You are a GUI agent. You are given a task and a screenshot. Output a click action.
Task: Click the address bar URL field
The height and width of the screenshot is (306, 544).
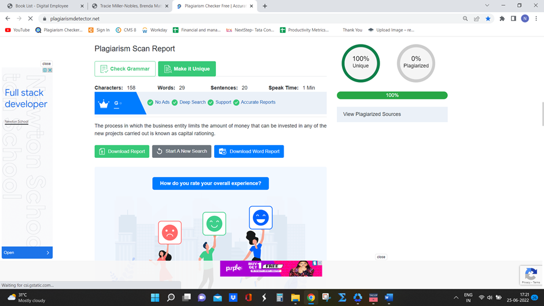point(231,19)
